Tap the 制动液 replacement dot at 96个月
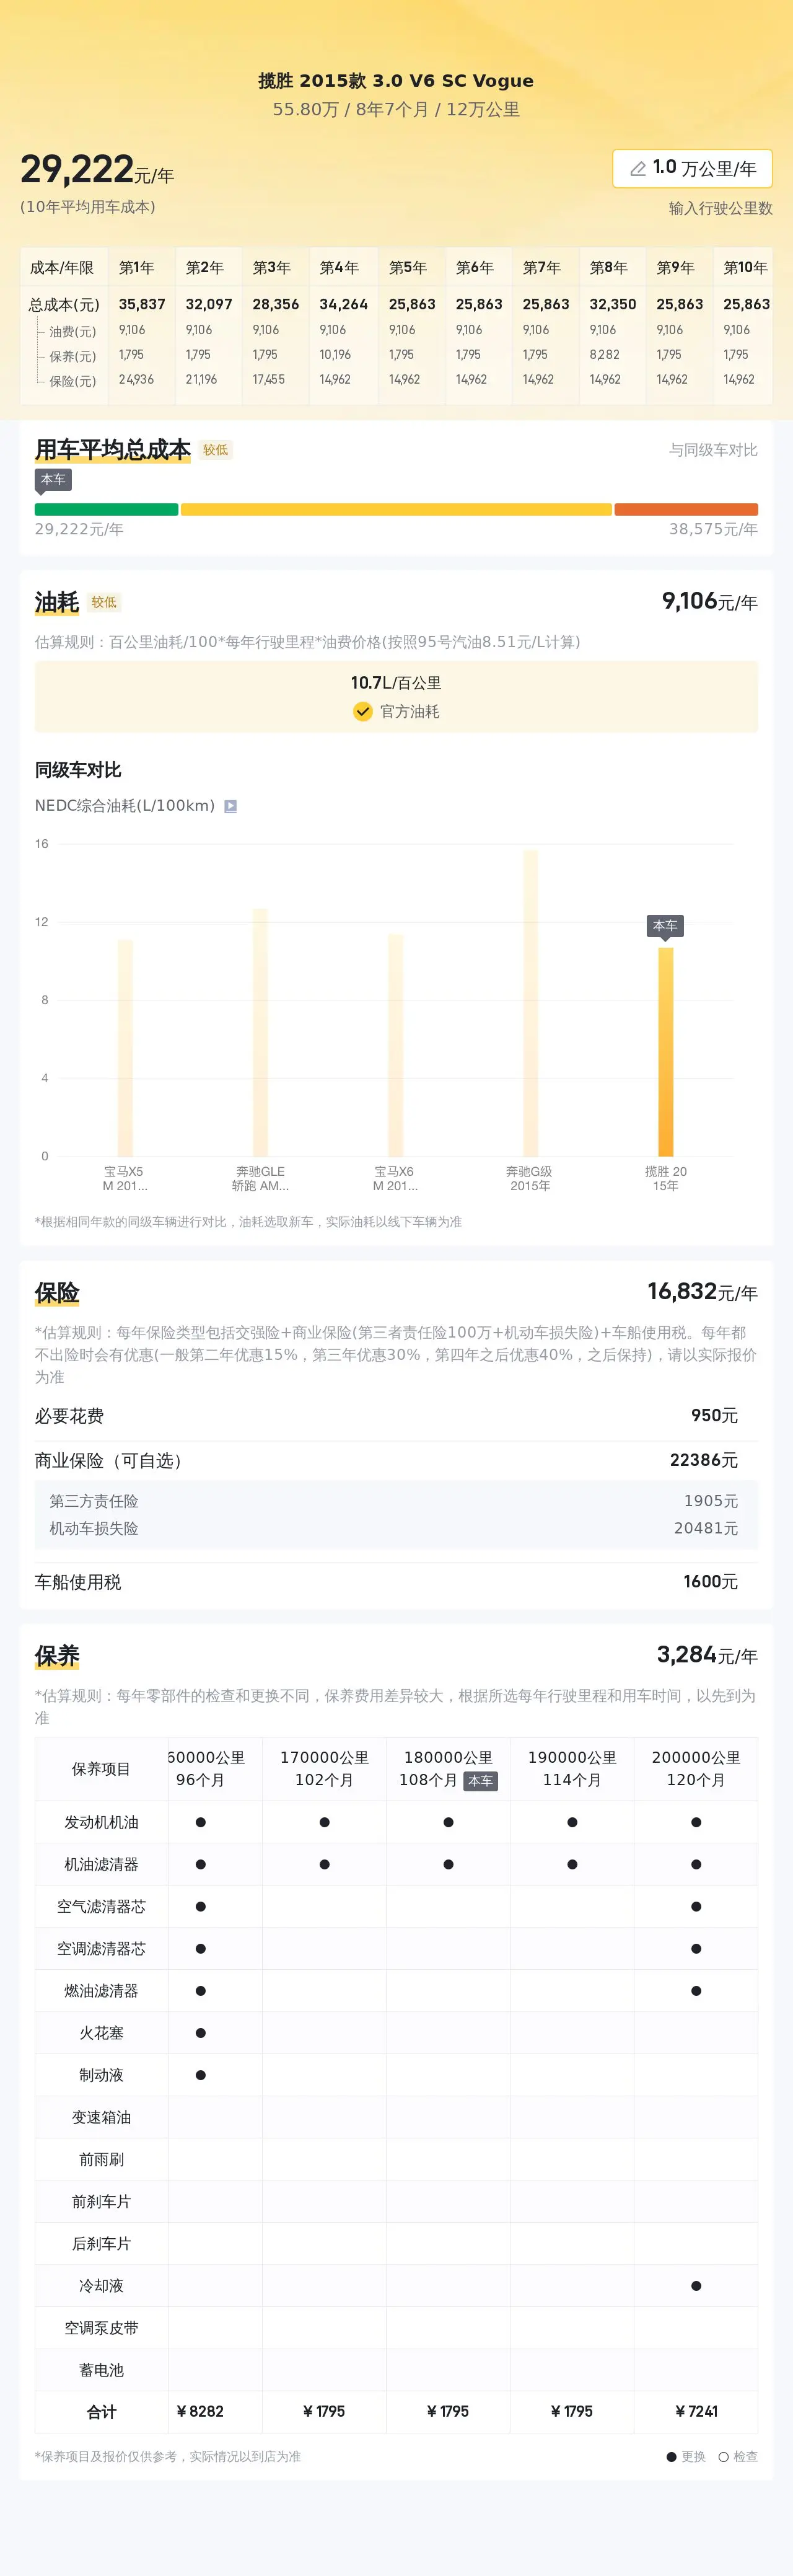The width and height of the screenshot is (793, 2576). pos(201,2075)
